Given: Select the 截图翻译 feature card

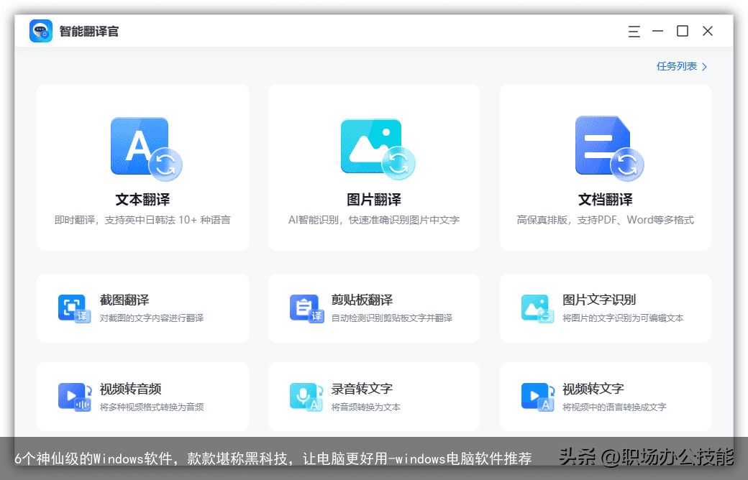Looking at the screenshot, I should (x=141, y=308).
